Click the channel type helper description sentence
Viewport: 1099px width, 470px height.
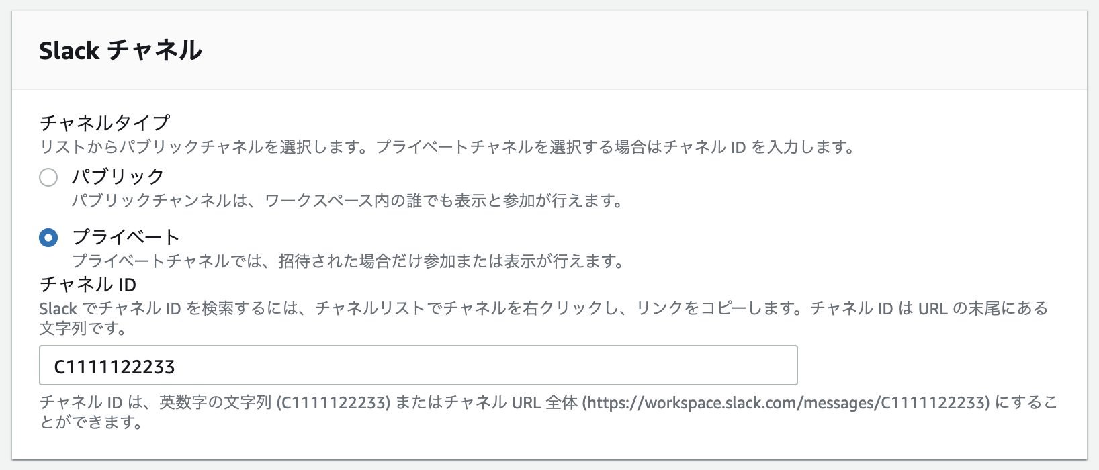pos(447,148)
